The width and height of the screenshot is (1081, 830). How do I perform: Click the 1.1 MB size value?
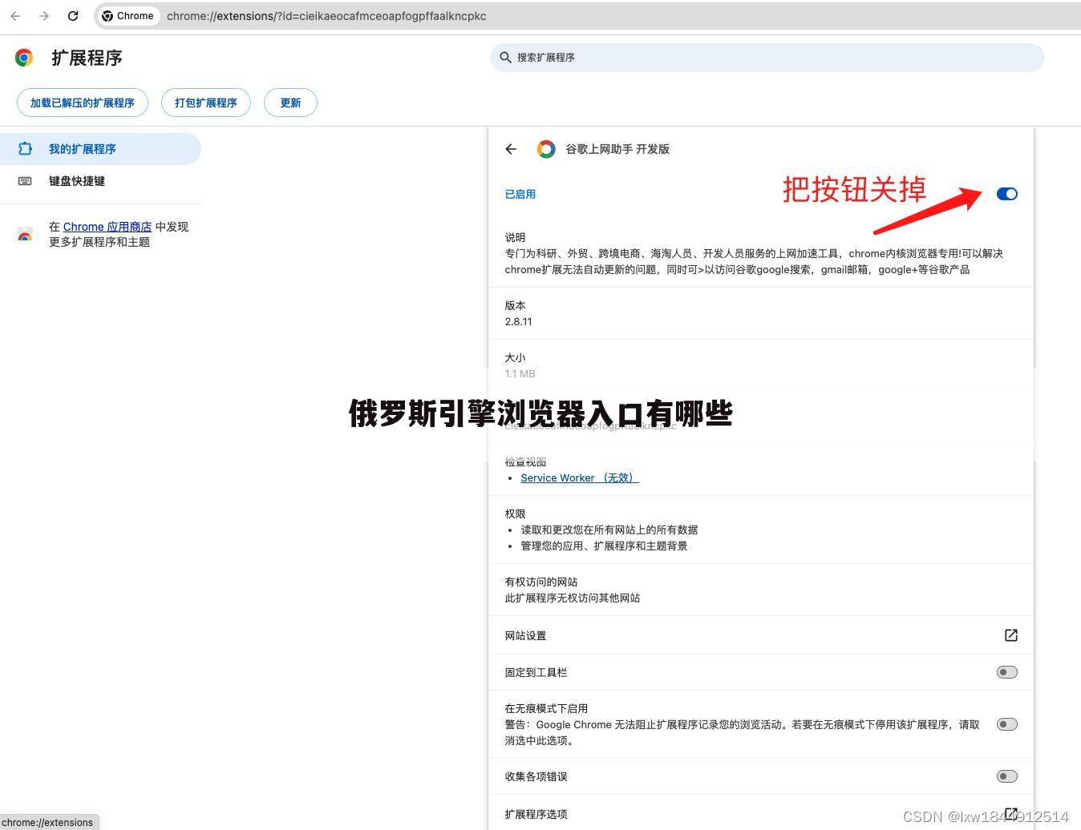point(520,373)
